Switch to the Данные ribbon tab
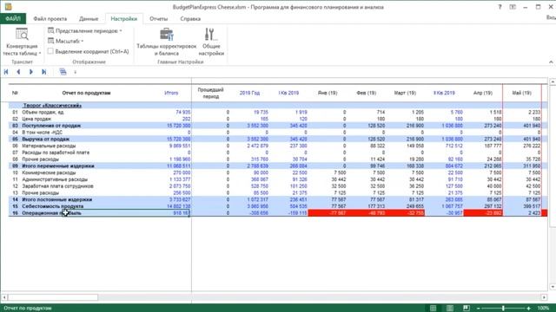This screenshot has width=556, height=312. coord(89,19)
